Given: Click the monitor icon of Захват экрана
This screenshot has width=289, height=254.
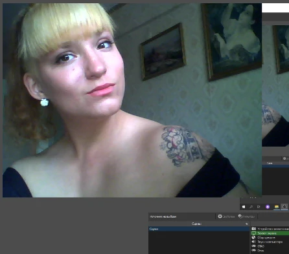Looking at the screenshot, I should [x=254, y=233].
